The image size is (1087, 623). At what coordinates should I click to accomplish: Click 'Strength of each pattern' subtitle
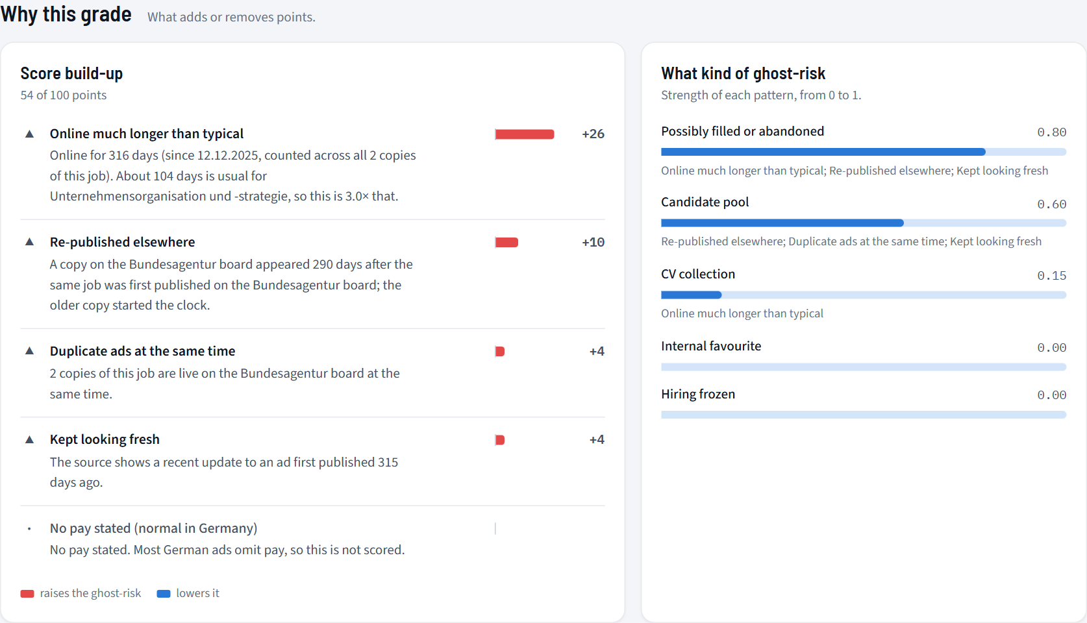(761, 95)
